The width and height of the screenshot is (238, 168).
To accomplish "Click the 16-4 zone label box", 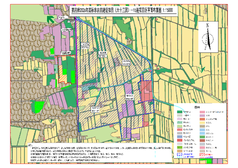I will point(95,109).
